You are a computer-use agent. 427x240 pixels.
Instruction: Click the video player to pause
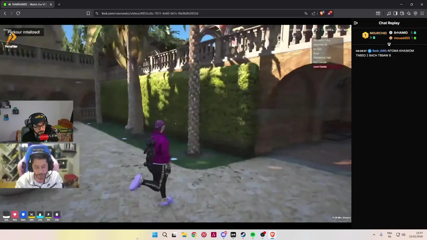pyautogui.click(x=175, y=123)
